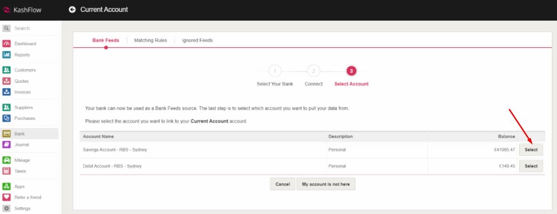The image size is (557, 214).
Task: Click the Mileage car icon
Action: 7,160
